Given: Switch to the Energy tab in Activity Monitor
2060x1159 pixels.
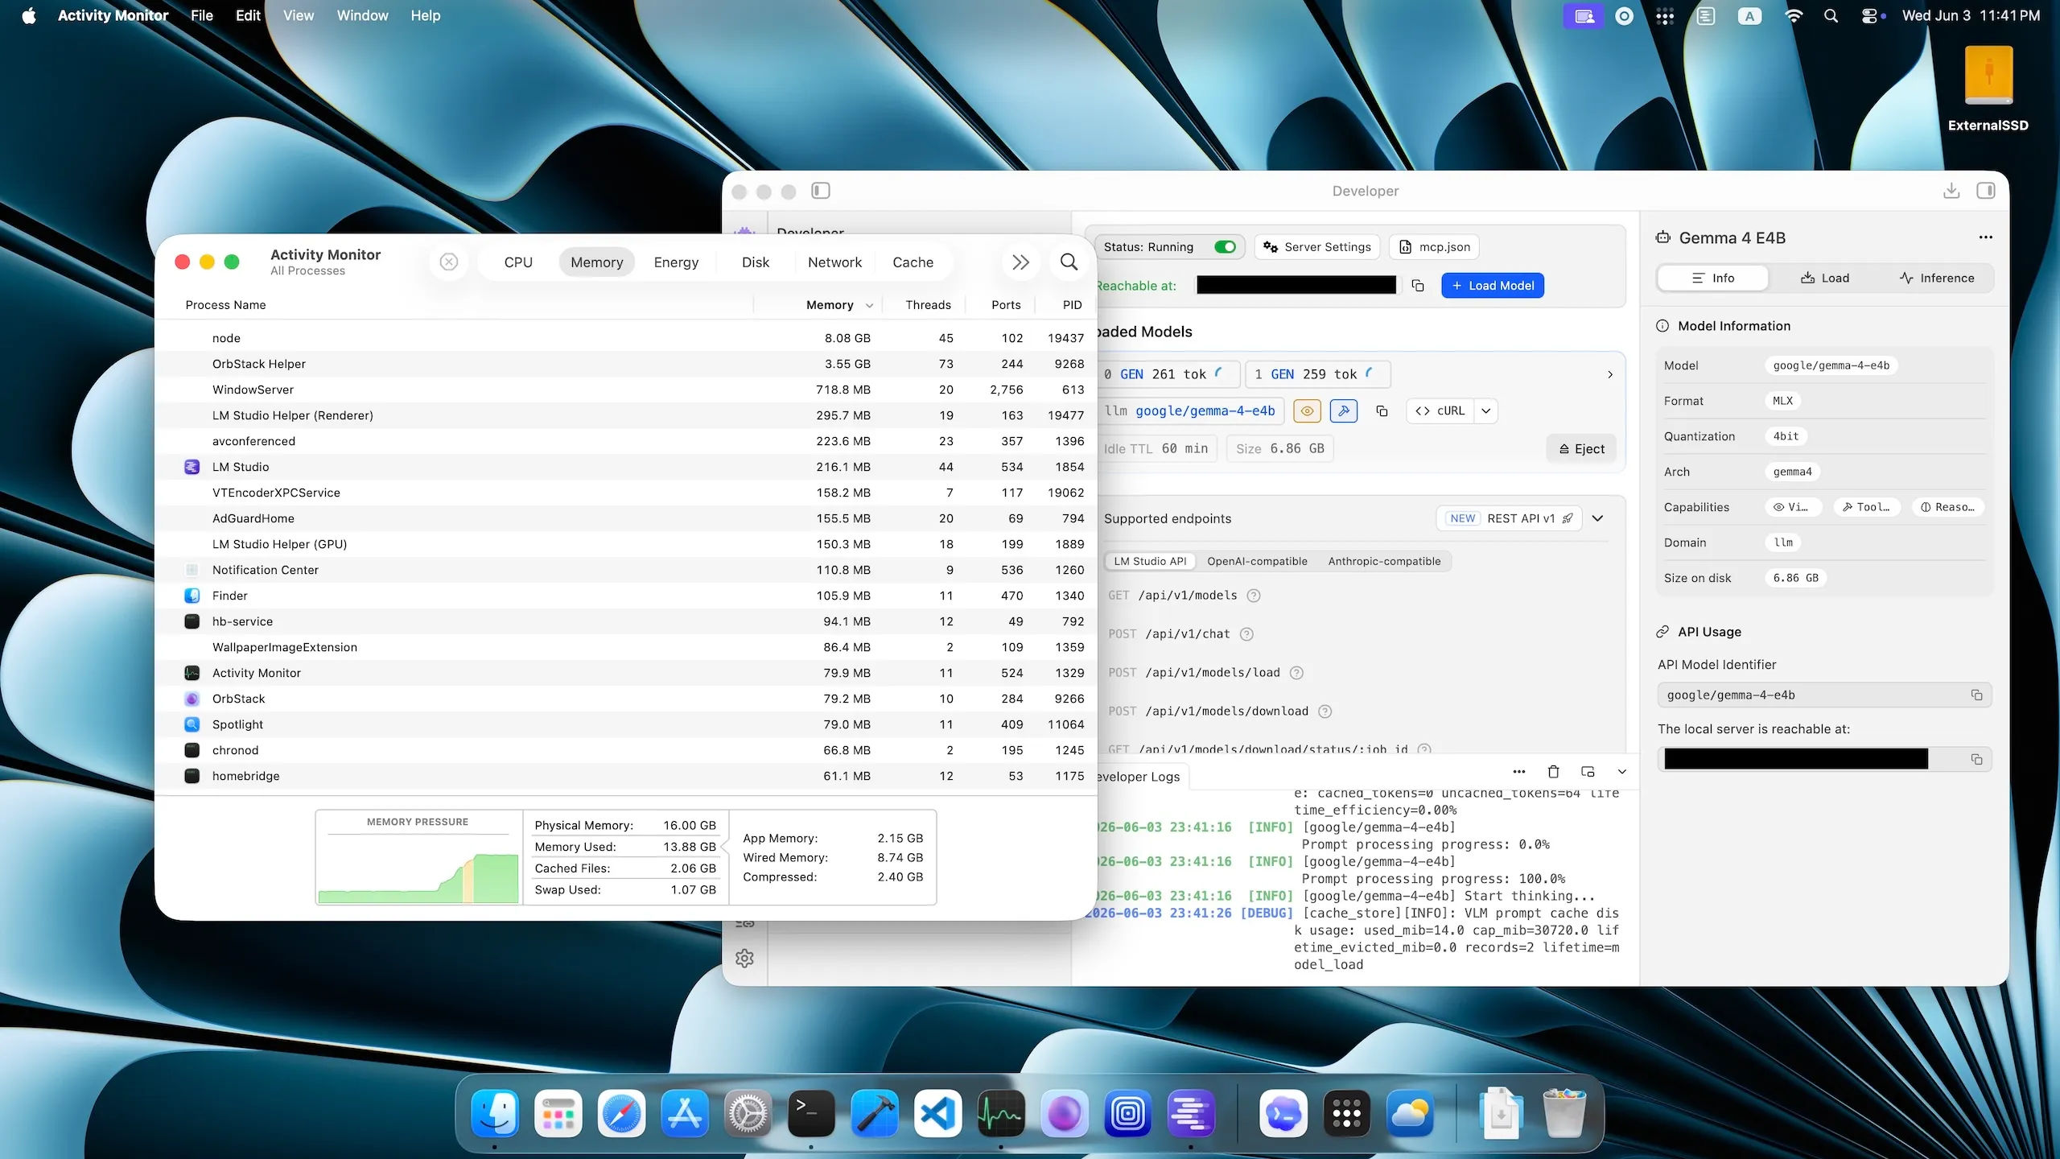Looking at the screenshot, I should click(676, 262).
